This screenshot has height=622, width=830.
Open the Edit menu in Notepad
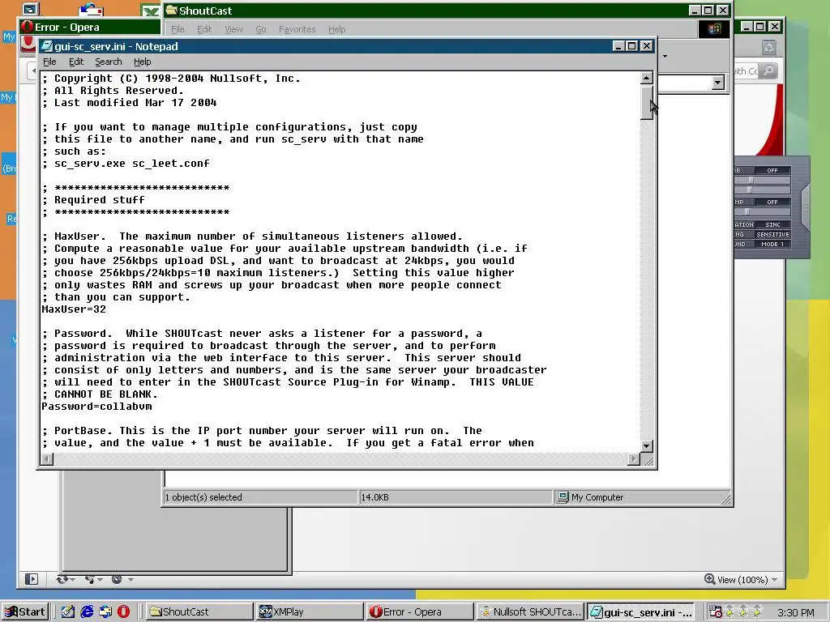coord(76,62)
